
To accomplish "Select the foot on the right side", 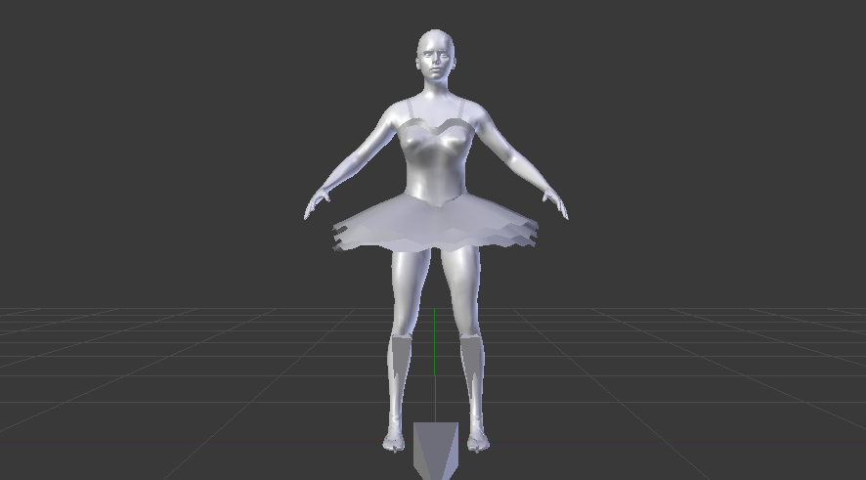I will (476, 442).
